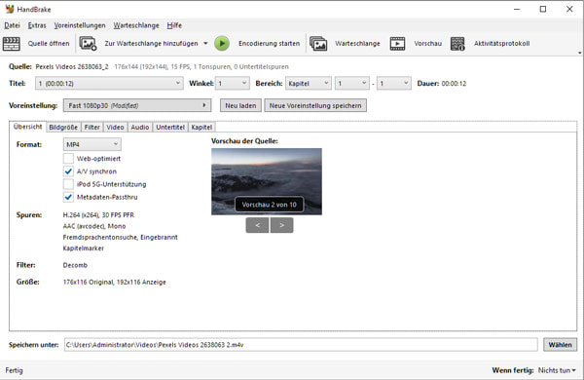The height and width of the screenshot is (380, 584).
Task: Enable the Web-optimiert checkbox
Action: click(x=68, y=159)
